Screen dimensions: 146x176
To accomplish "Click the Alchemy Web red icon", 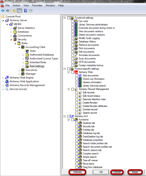I will tap(76, 72).
